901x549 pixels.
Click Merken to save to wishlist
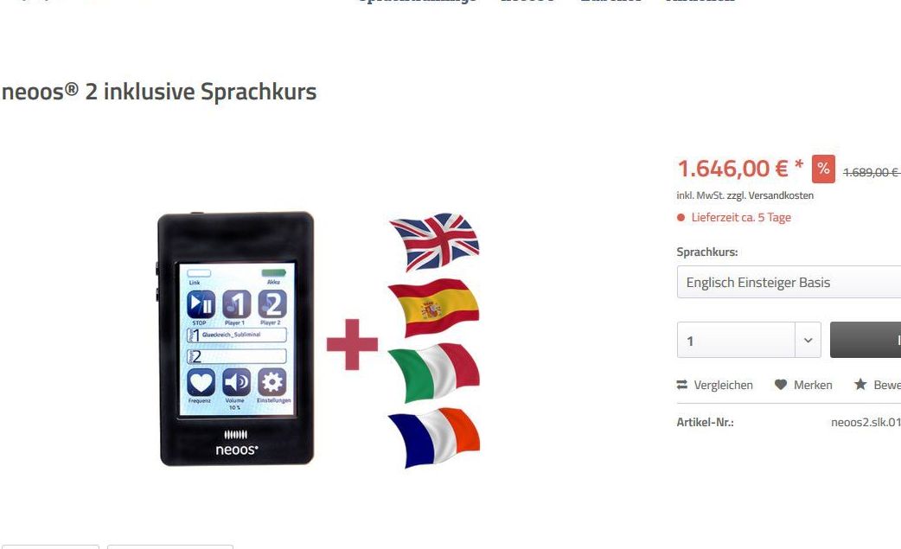coord(803,385)
